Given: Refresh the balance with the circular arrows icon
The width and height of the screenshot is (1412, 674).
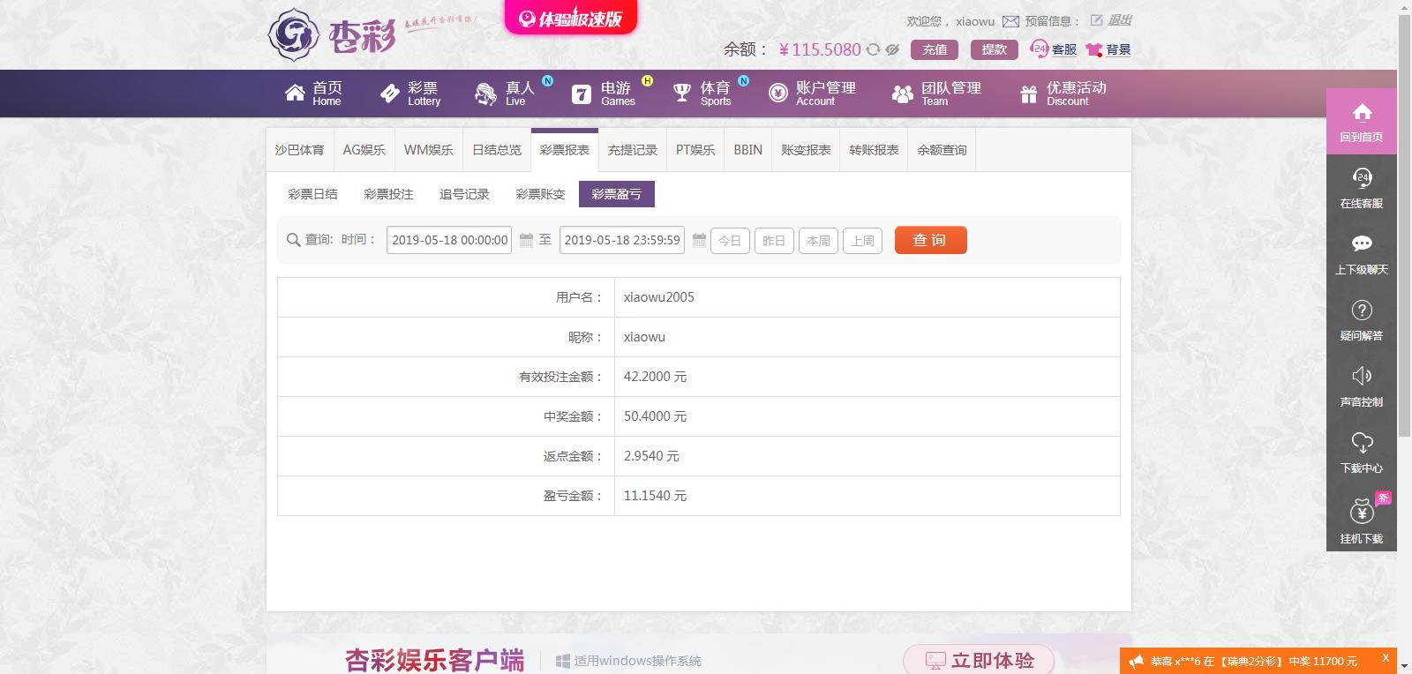Looking at the screenshot, I should tap(873, 49).
